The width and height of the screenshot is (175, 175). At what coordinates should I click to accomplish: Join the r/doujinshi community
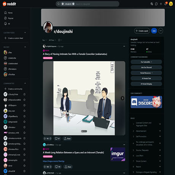pos(154,31)
